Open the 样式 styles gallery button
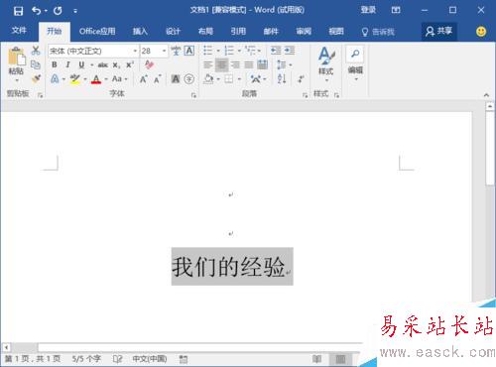Image resolution: width=496 pixels, height=367 pixels. coord(326,63)
